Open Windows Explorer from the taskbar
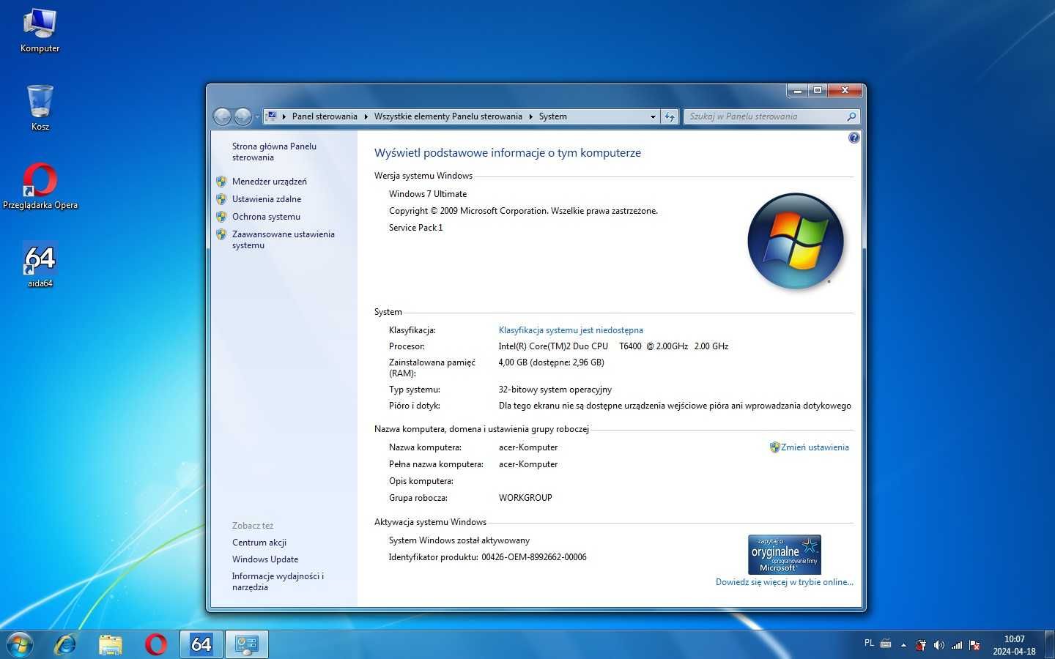This screenshot has width=1055, height=659. coord(111,644)
